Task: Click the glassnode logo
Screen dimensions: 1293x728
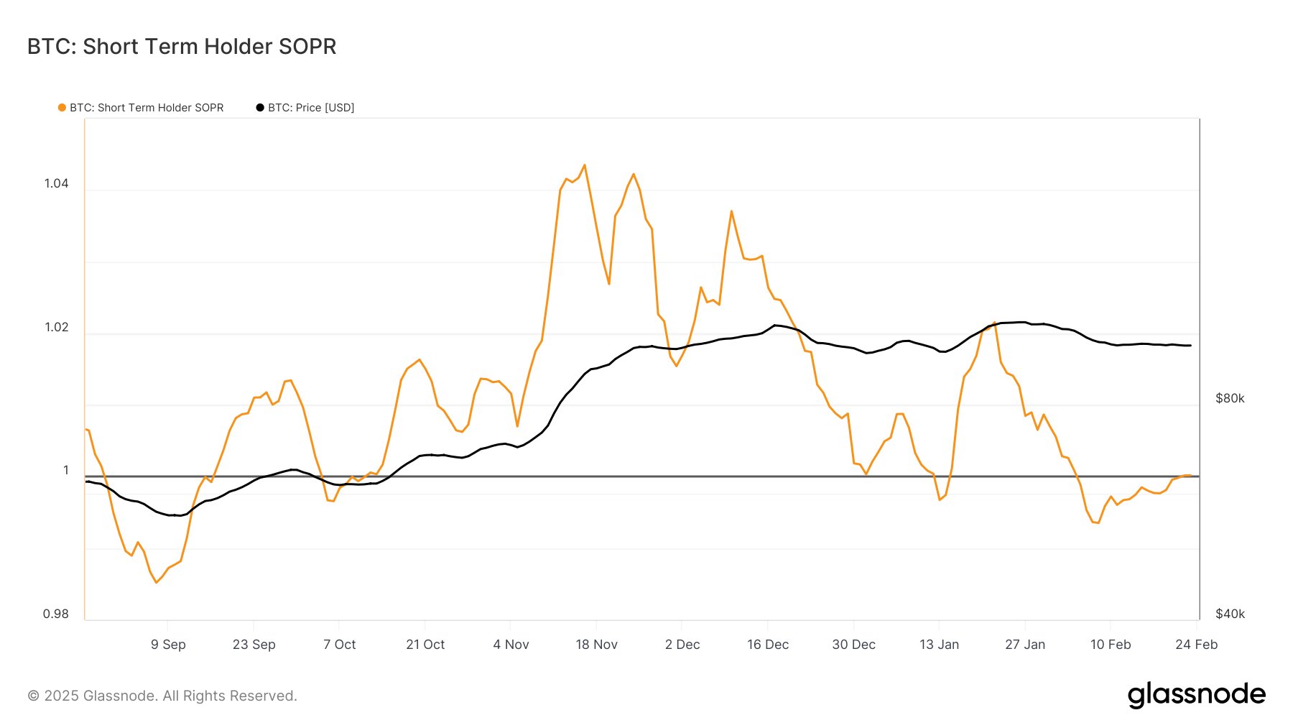Action: pos(1196,695)
